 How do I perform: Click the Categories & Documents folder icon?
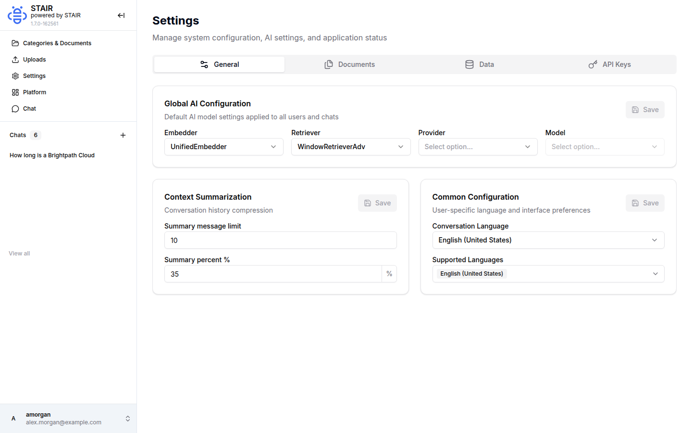[15, 43]
